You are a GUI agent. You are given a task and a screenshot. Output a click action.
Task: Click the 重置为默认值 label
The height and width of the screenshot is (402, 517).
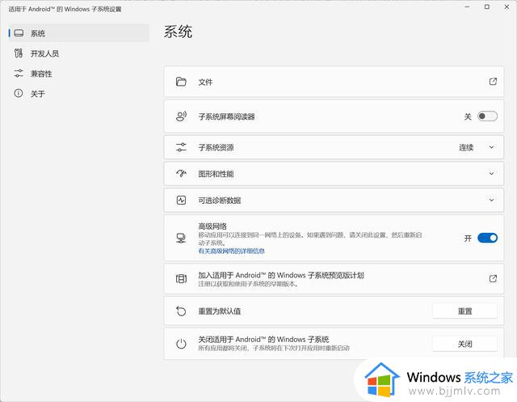tap(219, 311)
